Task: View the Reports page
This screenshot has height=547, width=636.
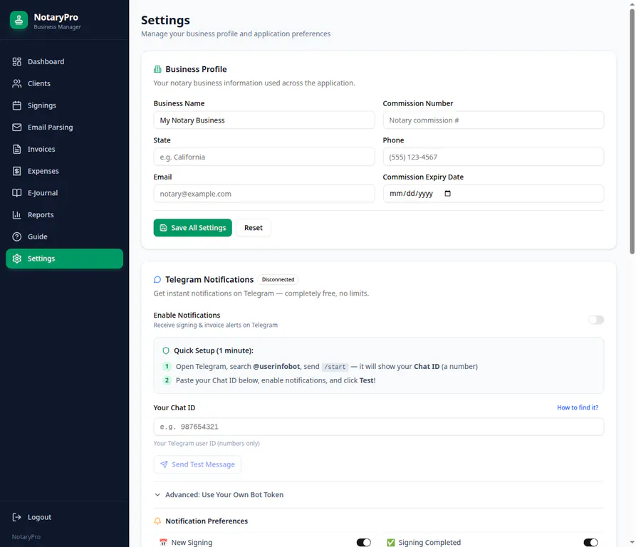Action: click(65, 215)
